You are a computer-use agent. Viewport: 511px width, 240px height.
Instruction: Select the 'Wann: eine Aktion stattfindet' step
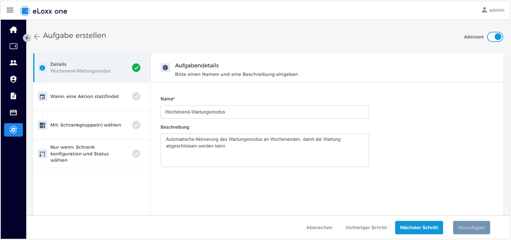[x=92, y=96]
